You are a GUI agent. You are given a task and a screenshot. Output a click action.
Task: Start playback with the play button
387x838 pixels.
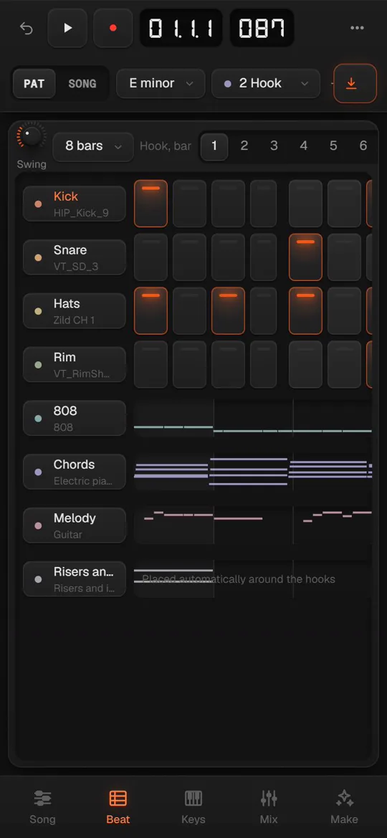point(67,28)
